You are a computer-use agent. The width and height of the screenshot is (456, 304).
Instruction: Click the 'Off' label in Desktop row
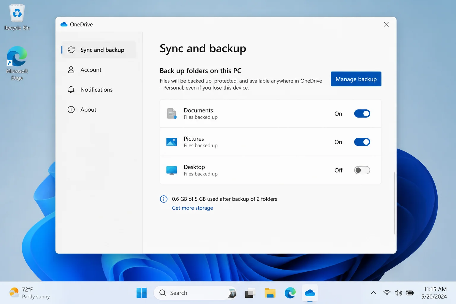[x=338, y=170]
